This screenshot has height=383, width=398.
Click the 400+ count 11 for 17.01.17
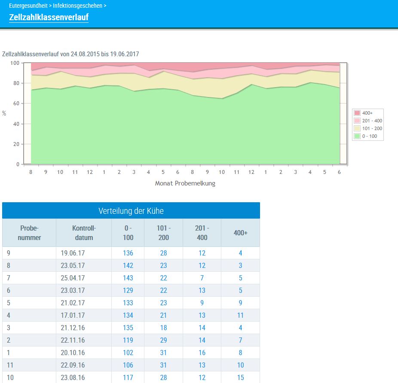click(x=240, y=315)
